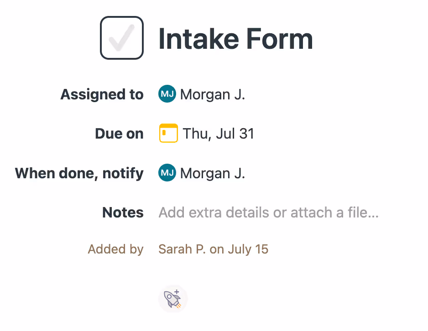Click the yellow calendar glyph for Jul 31
This screenshot has width=428, height=331.
(x=168, y=133)
